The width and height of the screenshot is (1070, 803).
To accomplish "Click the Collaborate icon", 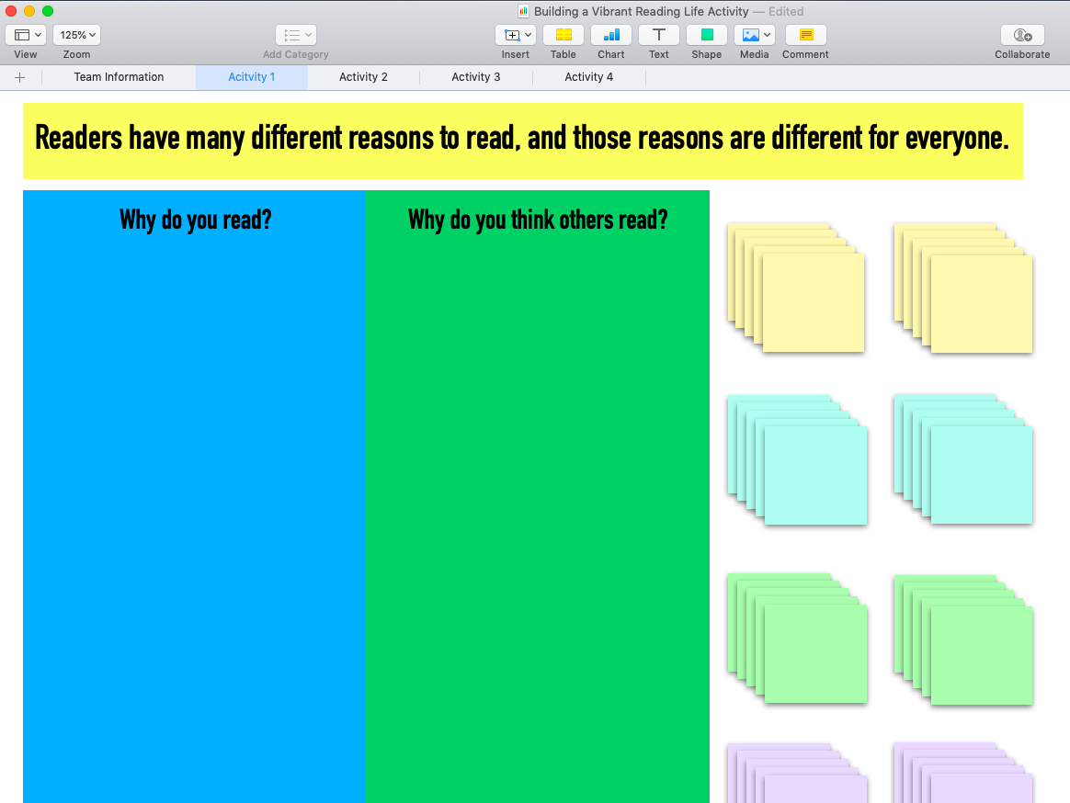I will pyautogui.click(x=1022, y=35).
